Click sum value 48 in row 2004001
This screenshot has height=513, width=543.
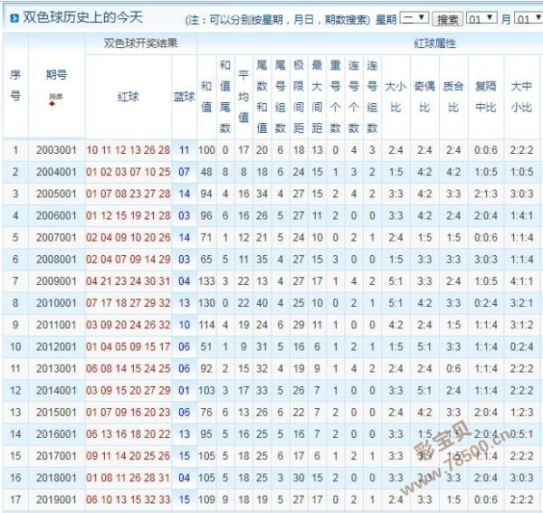pyautogui.click(x=206, y=172)
